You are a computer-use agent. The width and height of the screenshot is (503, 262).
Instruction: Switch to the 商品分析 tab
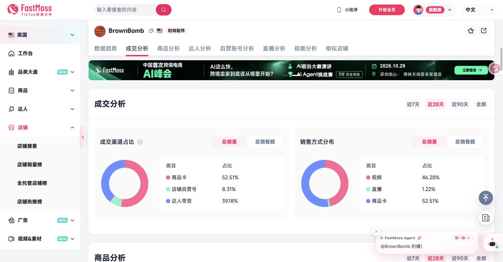click(168, 48)
